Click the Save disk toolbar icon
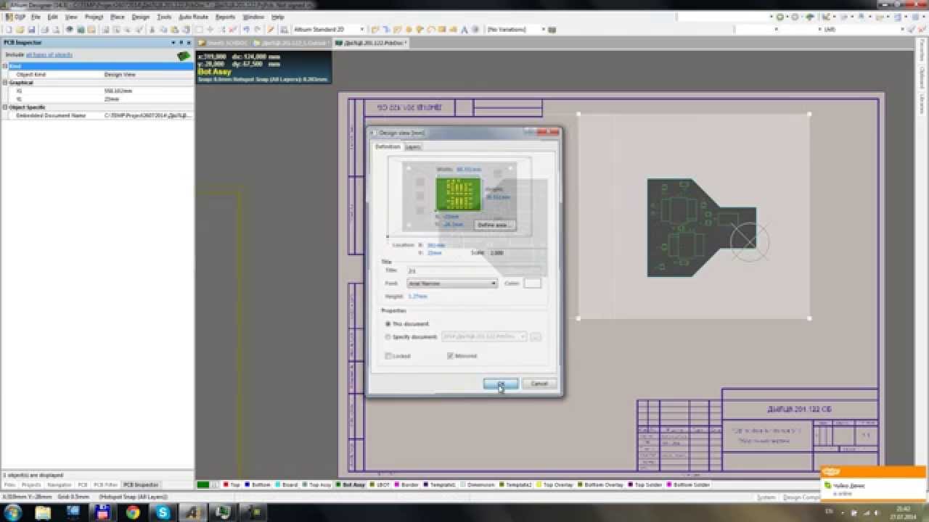Screen dimensions: 929x522 (31, 30)
